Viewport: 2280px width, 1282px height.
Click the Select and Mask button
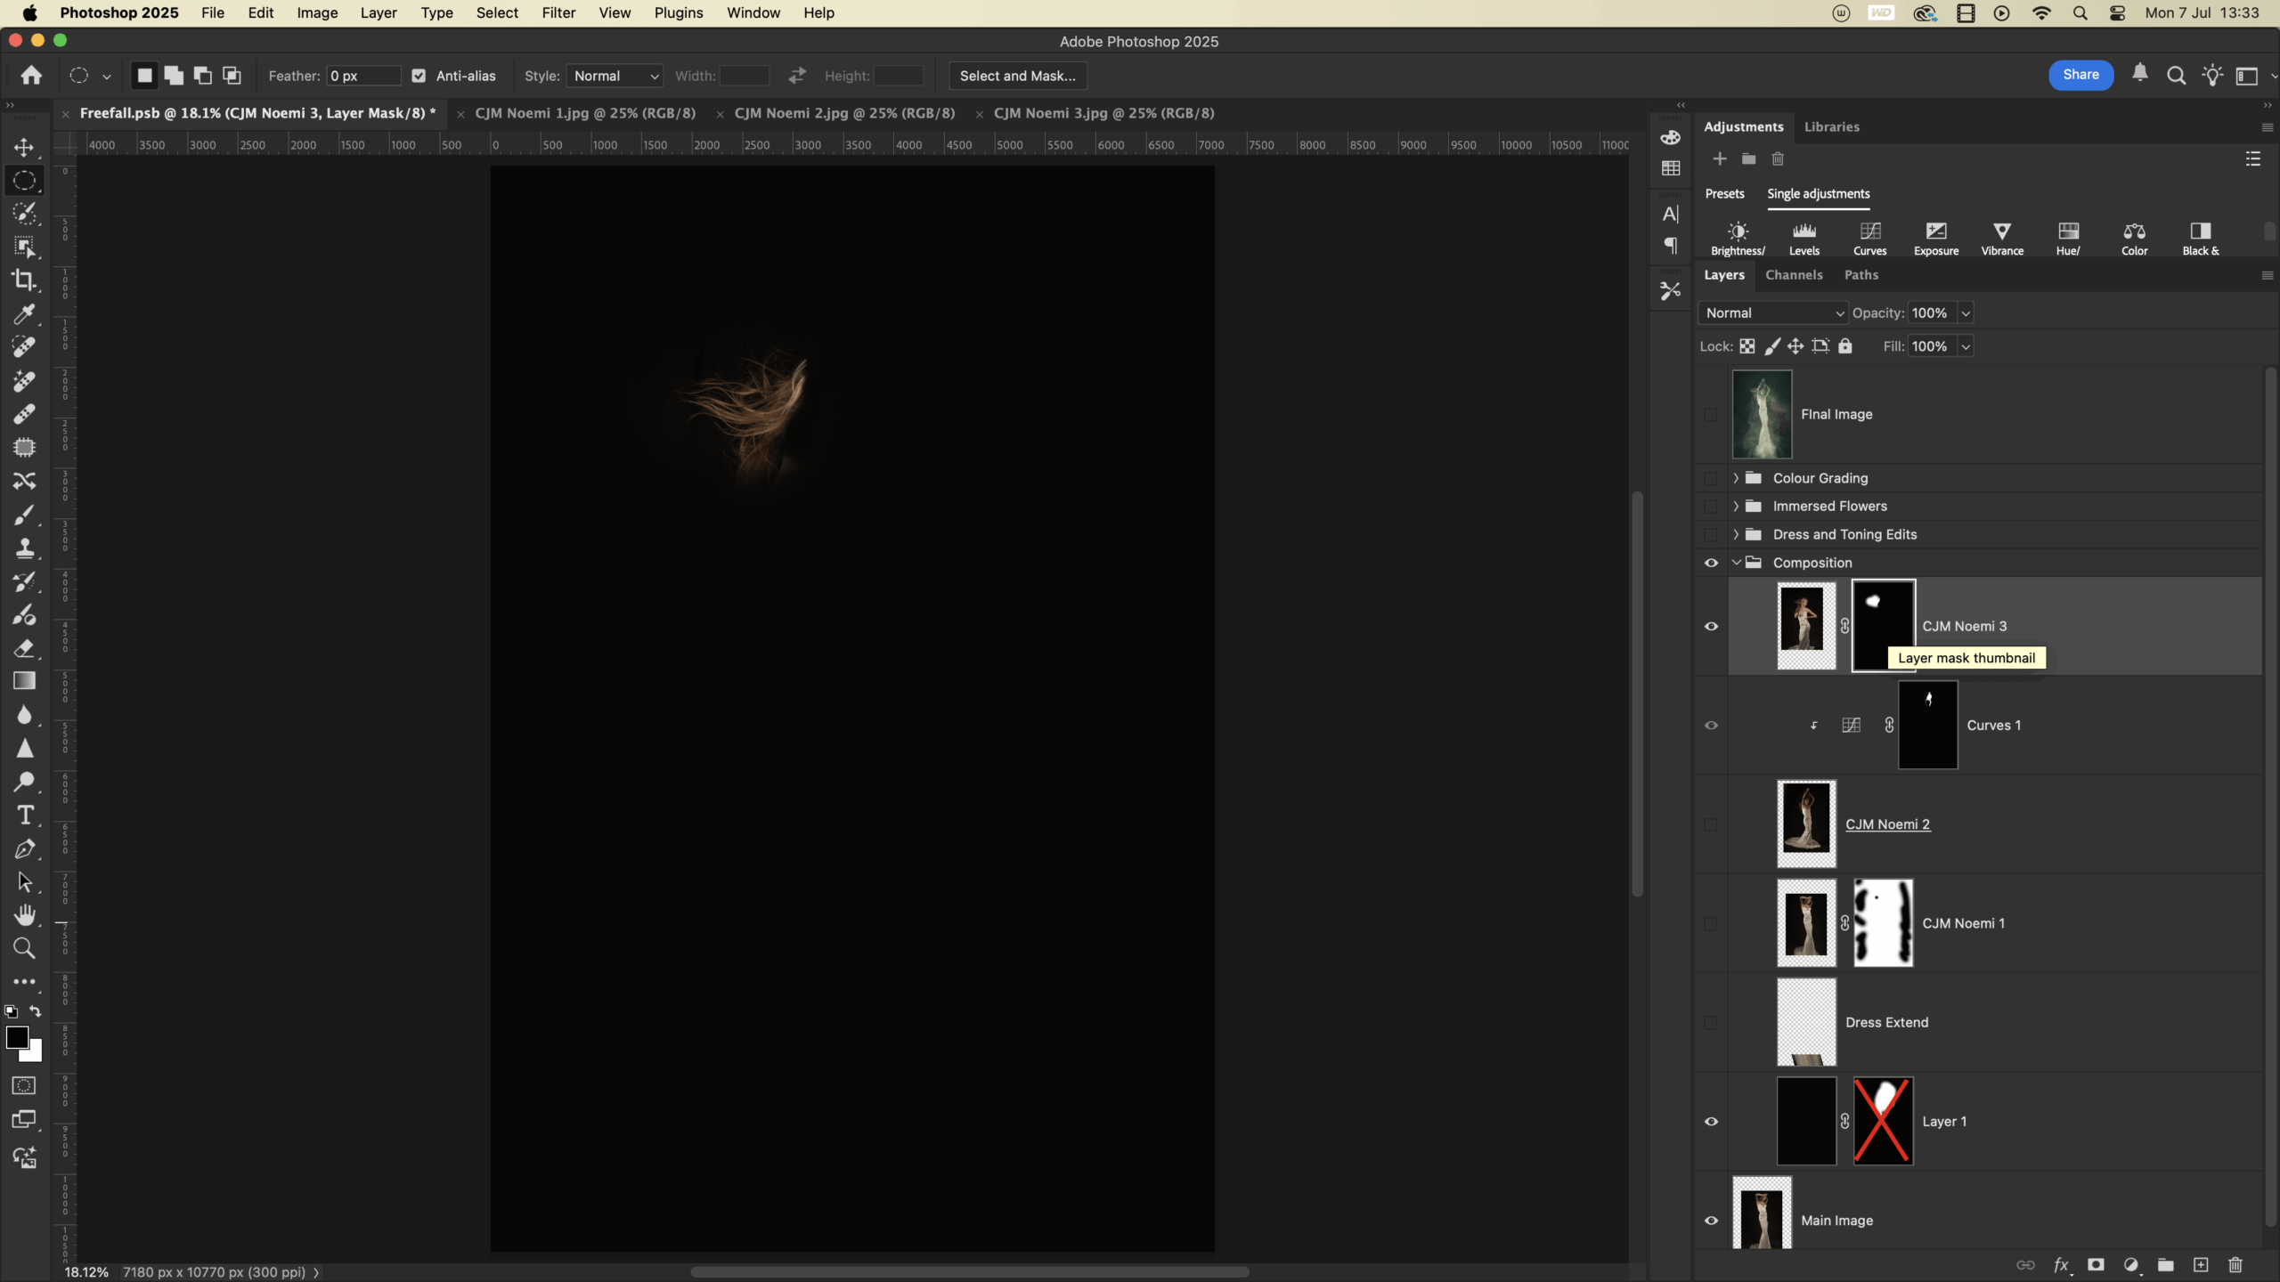[1017, 76]
